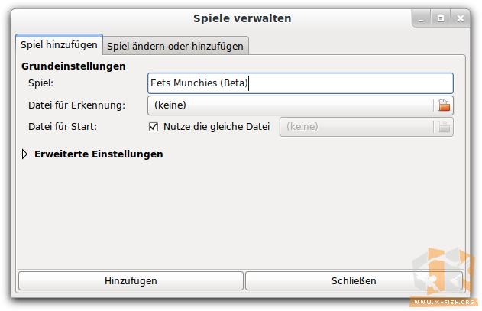Click the Grundeinstellungen heading

[73, 66]
